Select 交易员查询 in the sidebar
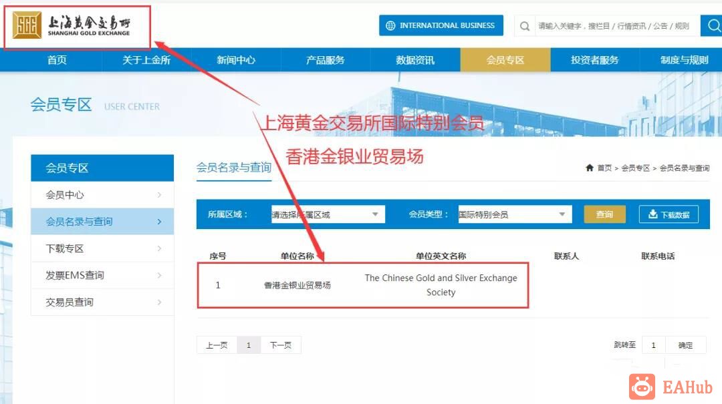Image resolution: width=722 pixels, height=404 pixels. [102, 302]
